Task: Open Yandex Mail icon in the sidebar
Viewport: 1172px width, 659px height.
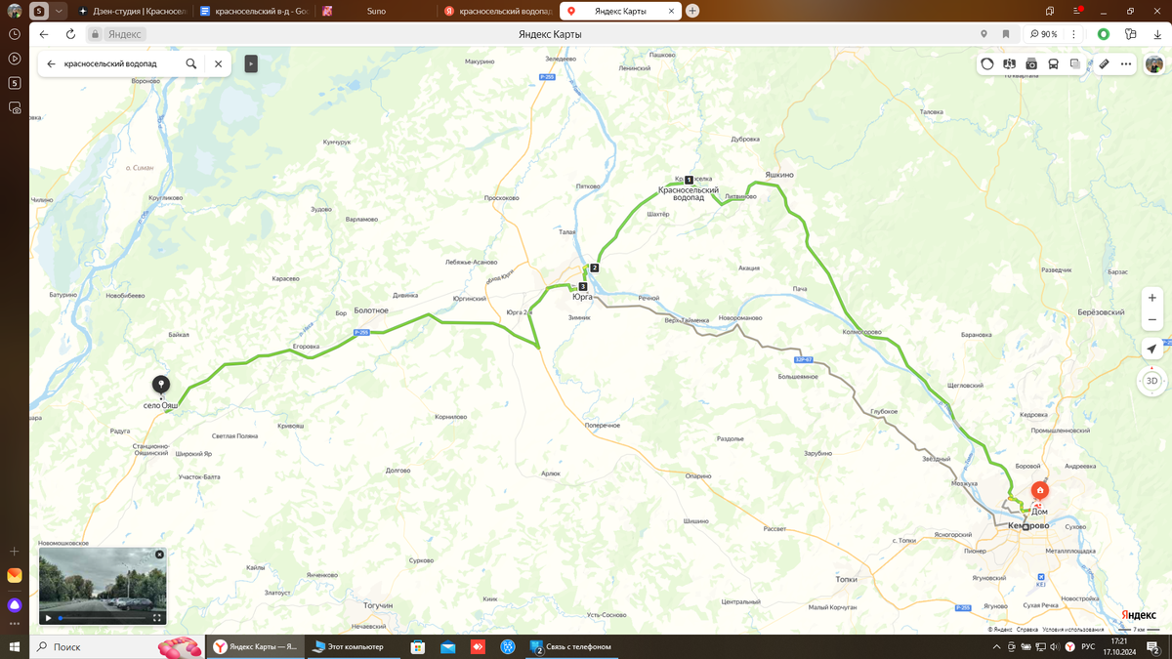Action: click(x=15, y=576)
